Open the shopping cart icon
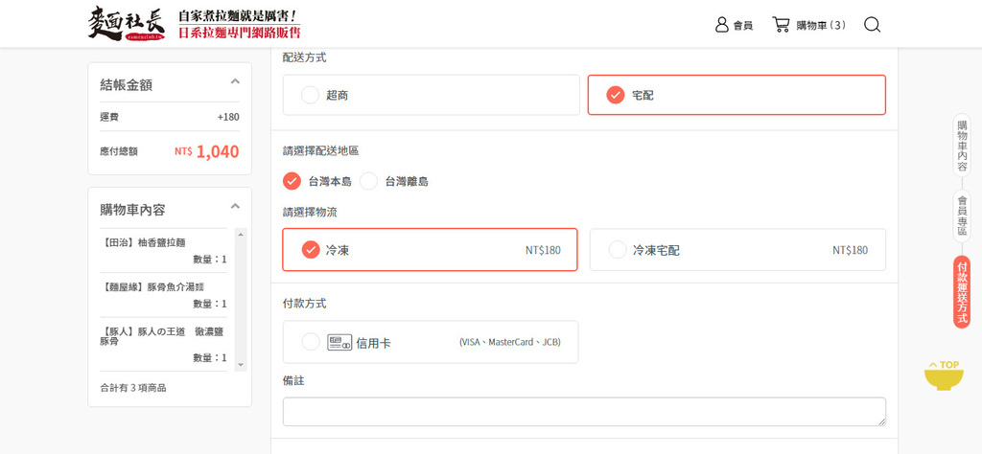982x454 pixels. [x=782, y=25]
